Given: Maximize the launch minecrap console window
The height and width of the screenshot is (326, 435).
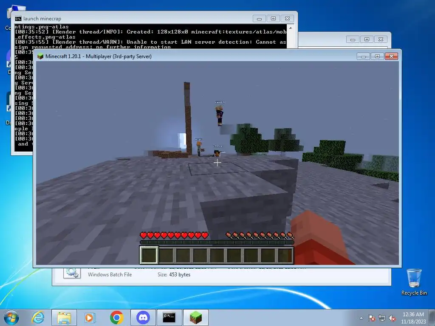Looking at the screenshot, I should coord(273,19).
